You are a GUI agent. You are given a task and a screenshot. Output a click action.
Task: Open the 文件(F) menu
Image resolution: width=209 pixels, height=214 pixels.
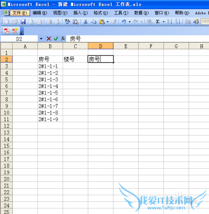[x=20, y=13]
